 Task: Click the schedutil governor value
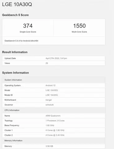[x=49, y=105]
